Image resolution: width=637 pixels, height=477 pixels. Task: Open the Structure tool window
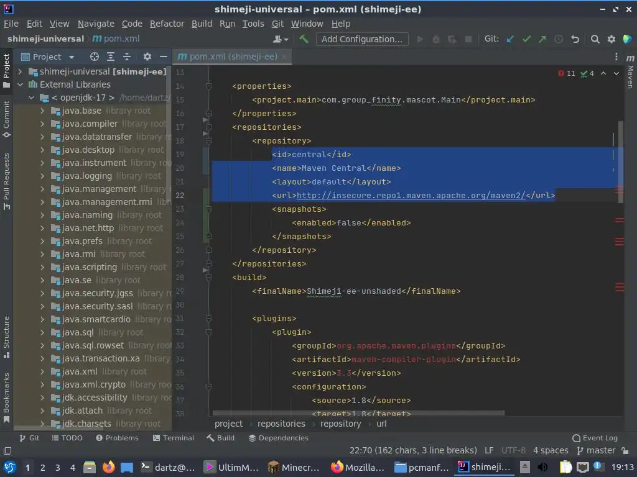[x=6, y=337]
